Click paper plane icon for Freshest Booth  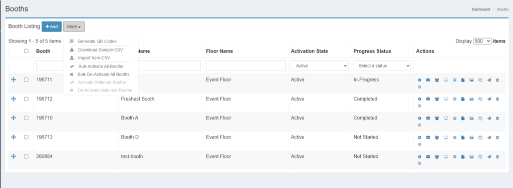coord(489,99)
